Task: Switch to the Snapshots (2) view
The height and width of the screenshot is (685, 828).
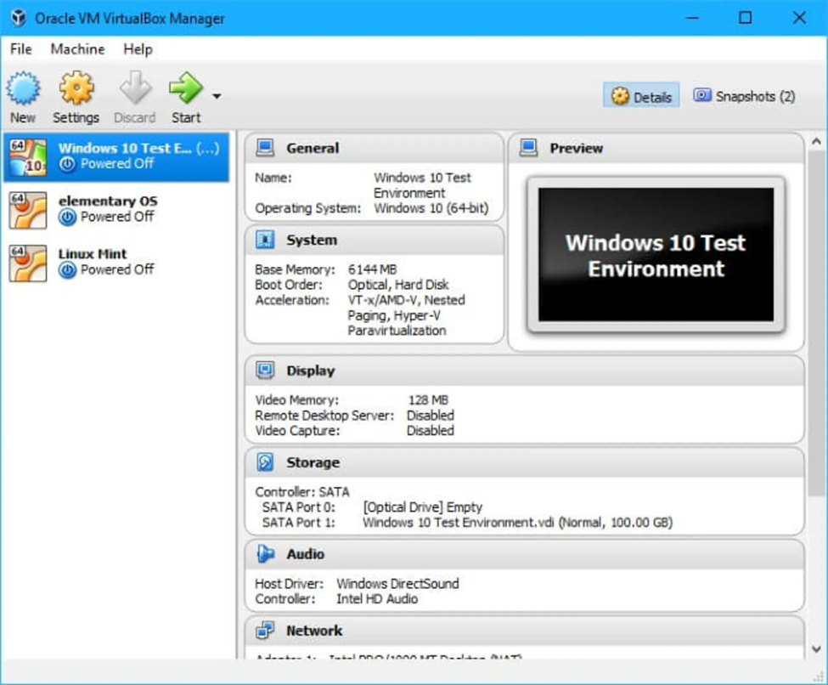Action: click(744, 96)
